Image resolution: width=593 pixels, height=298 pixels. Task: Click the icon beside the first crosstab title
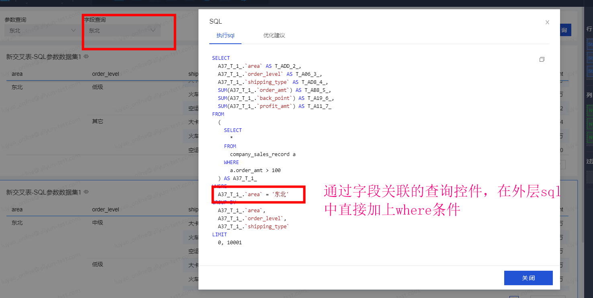(x=86, y=57)
